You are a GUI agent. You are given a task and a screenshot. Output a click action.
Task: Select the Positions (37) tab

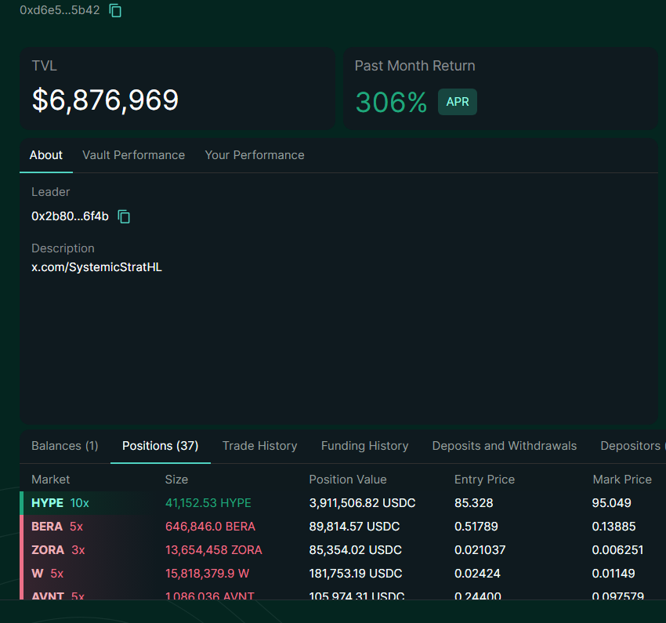pos(160,445)
